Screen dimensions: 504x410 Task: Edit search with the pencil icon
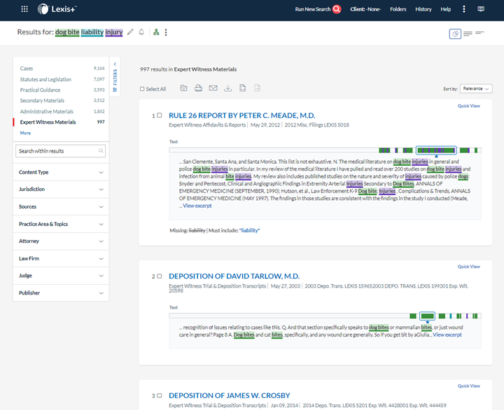tap(130, 32)
